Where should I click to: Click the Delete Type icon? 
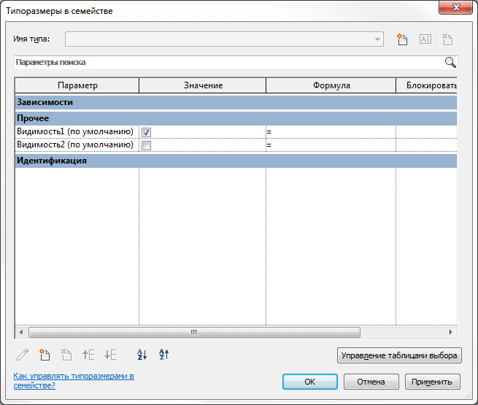448,39
